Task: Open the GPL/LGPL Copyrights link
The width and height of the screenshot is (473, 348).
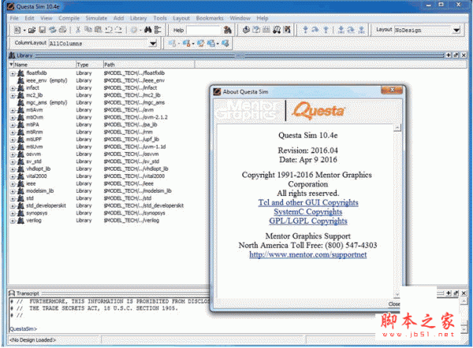Action: 308,221
